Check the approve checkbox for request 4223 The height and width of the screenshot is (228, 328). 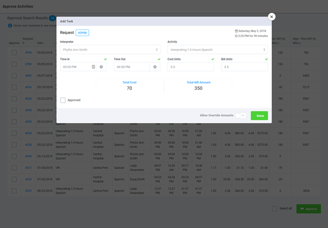(14, 179)
